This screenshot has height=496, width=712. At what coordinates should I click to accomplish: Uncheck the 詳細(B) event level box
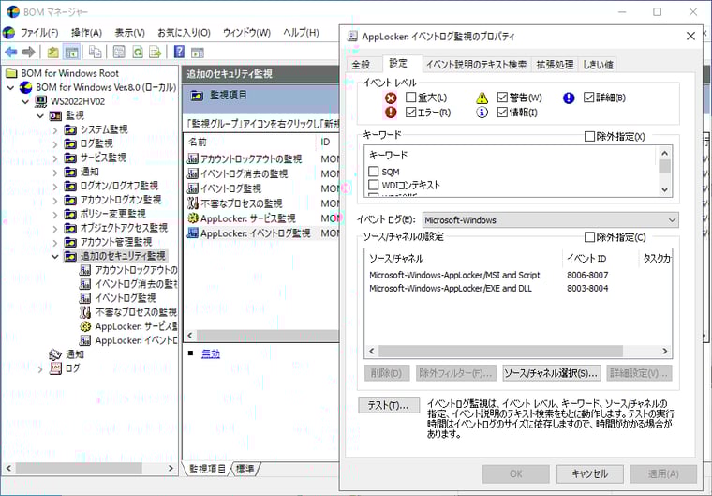click(x=589, y=97)
